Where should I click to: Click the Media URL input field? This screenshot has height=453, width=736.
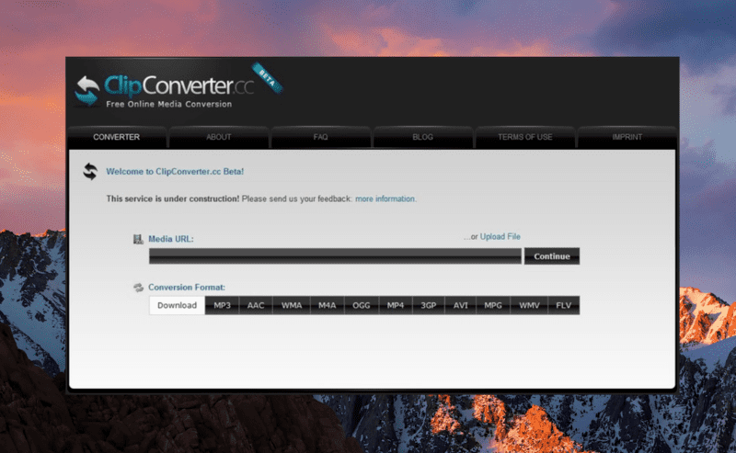[x=335, y=256]
